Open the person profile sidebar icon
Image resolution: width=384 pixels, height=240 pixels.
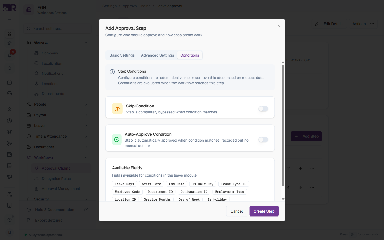[x=10, y=110]
